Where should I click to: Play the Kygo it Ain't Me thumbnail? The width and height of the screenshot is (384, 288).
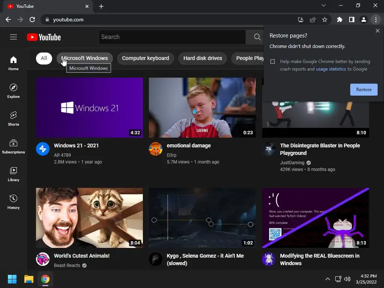[x=202, y=218]
